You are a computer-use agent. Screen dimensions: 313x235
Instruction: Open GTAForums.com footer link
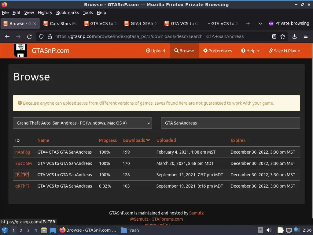(167, 219)
